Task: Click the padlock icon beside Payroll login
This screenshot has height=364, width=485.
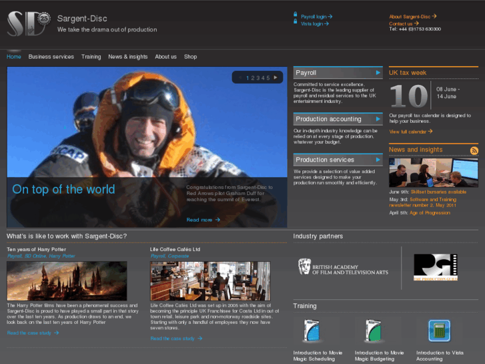Action: coord(295,14)
